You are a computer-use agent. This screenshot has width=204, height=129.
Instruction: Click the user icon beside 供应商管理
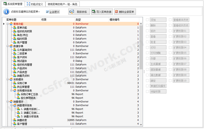(15, 87)
